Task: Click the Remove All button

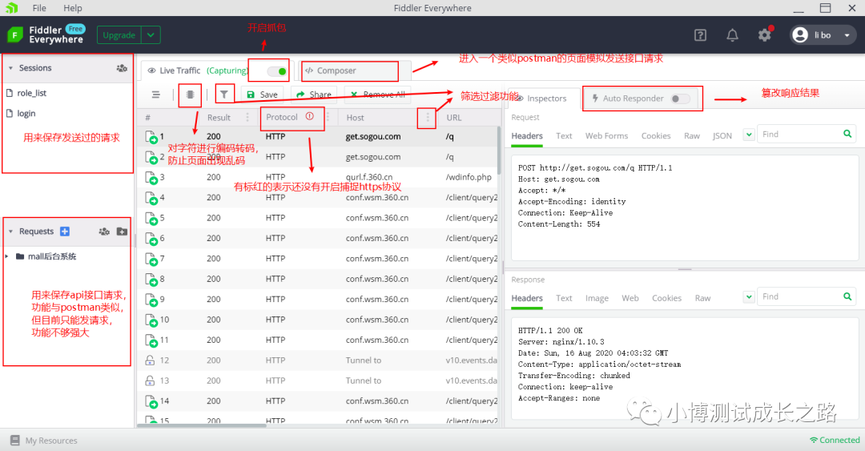Action: coord(377,95)
